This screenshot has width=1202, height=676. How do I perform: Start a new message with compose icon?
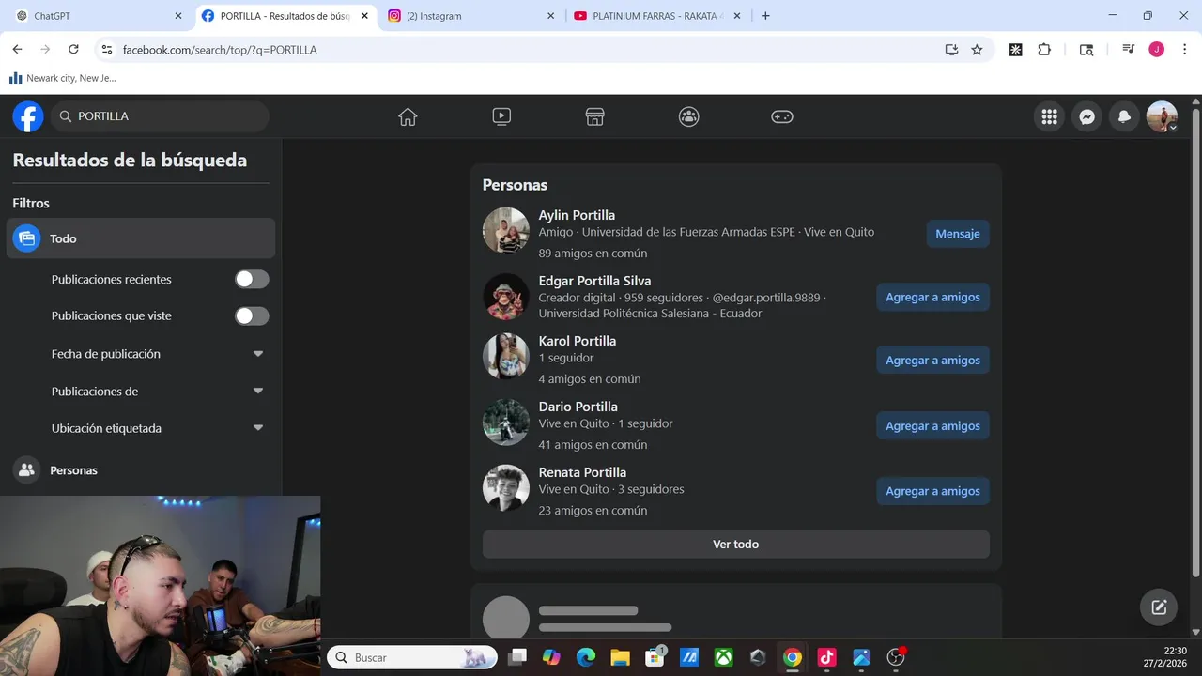[1159, 607]
